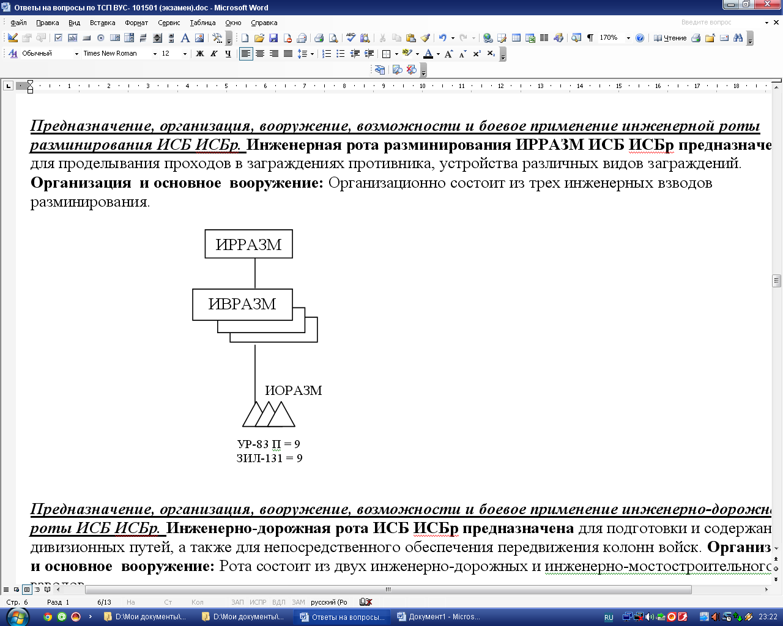This screenshot has width=783, height=626.
Task: Click the ИСПР track changes status indicator
Action: pos(258,602)
